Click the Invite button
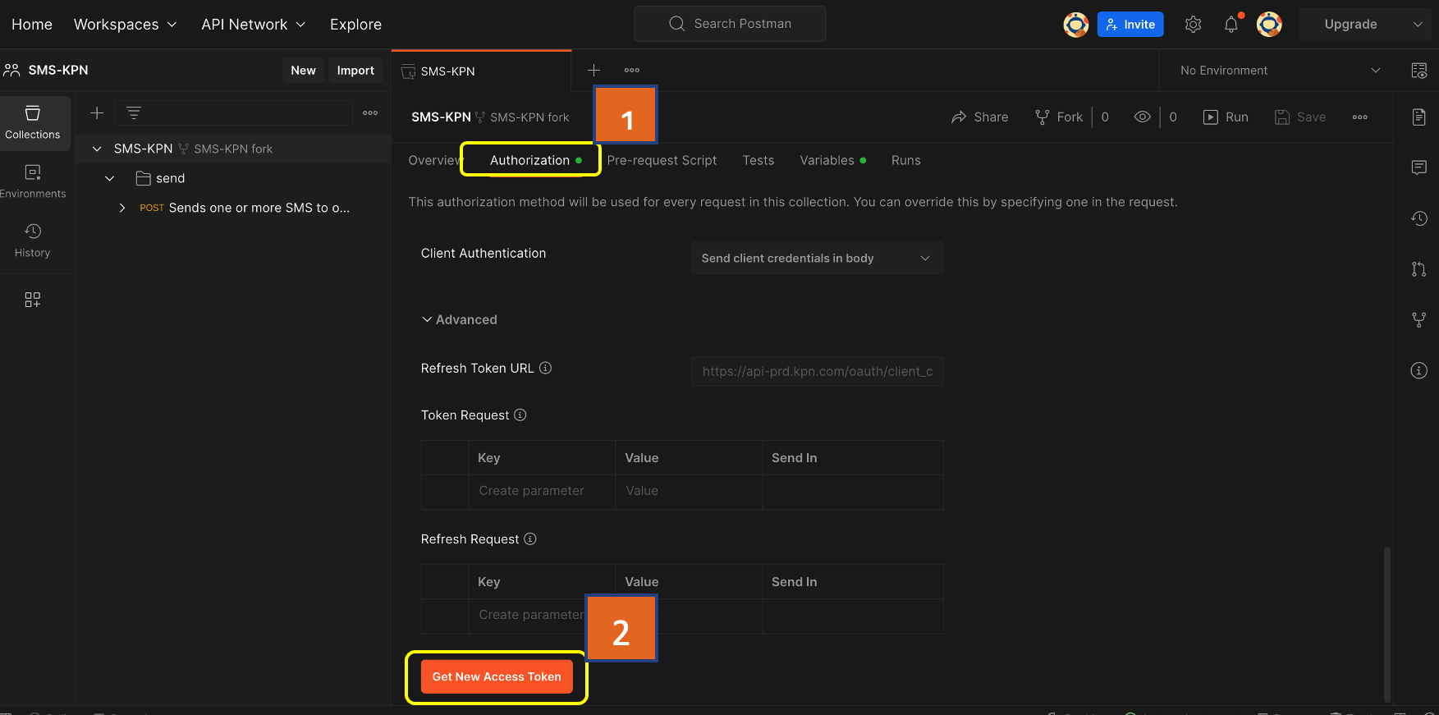Screen dimensions: 1439x715 coord(1130,25)
